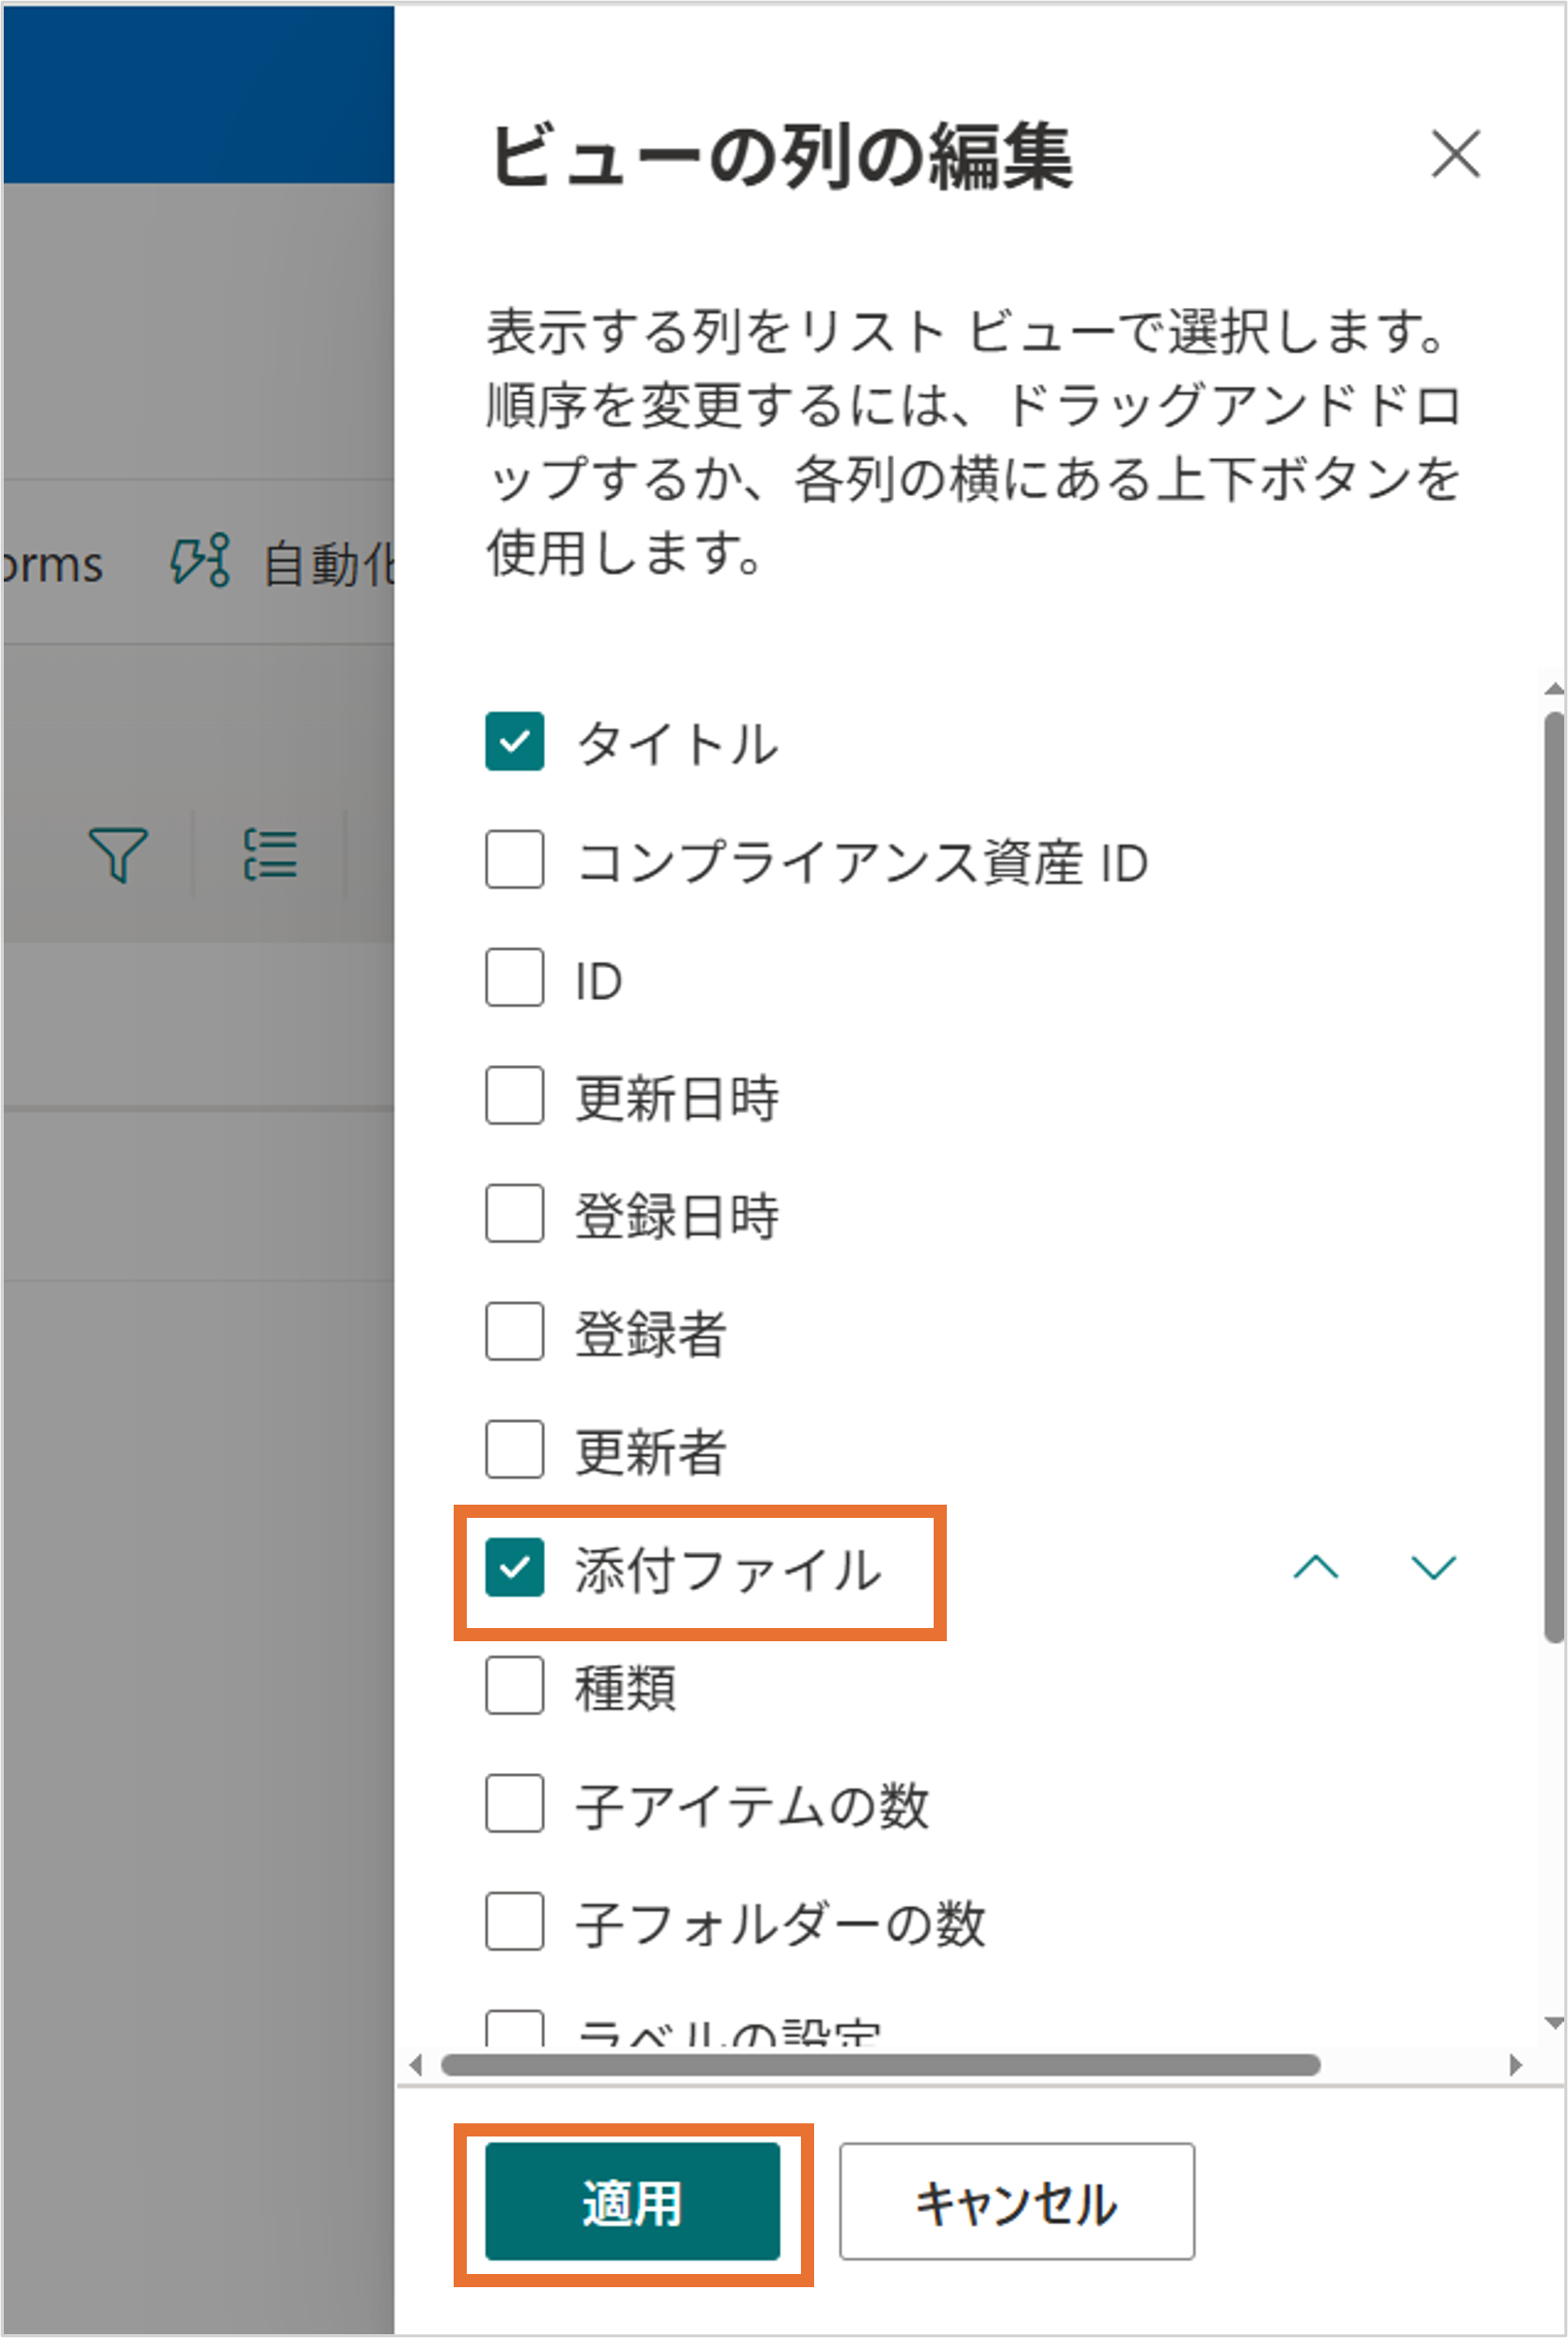The width and height of the screenshot is (1568, 2338).
Task: Click the horizontal scrollbar left arrow
Action: coord(417,2065)
